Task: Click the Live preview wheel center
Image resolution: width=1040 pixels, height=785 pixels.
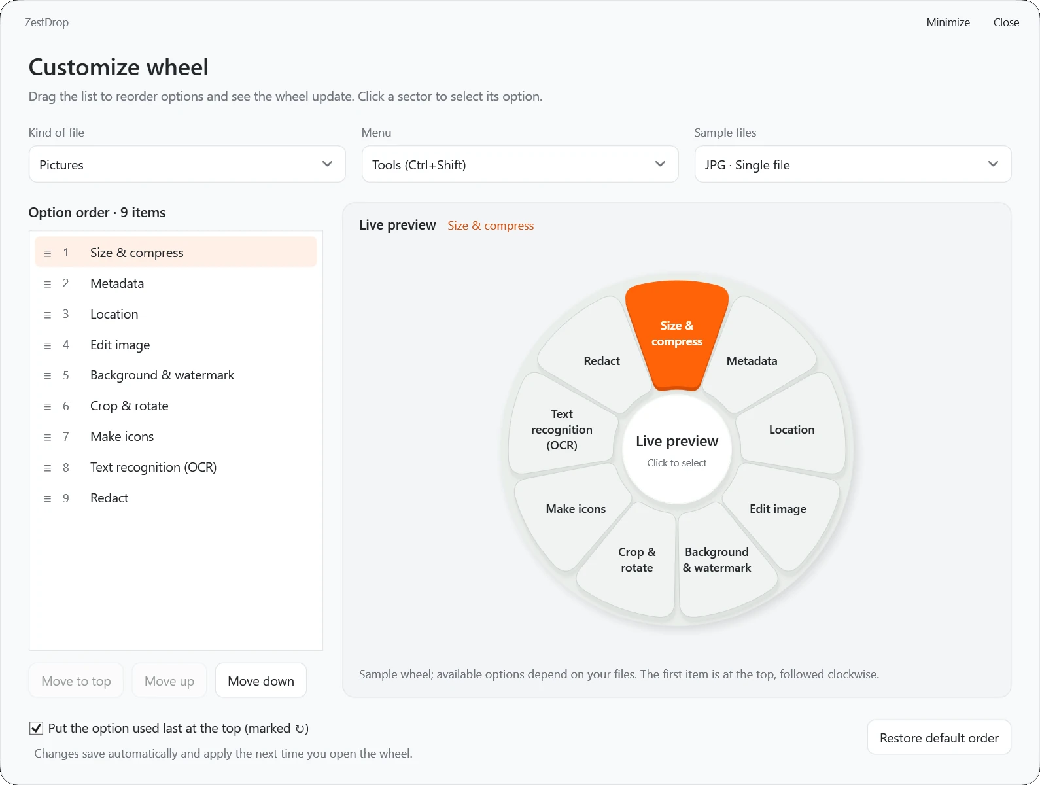Action: pos(677,450)
